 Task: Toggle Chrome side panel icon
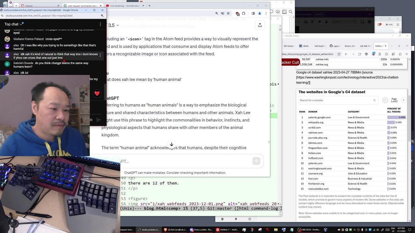tap(253, 14)
